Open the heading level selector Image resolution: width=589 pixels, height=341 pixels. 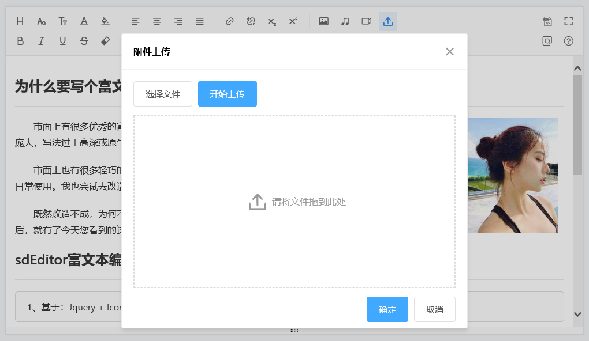[x=20, y=21]
